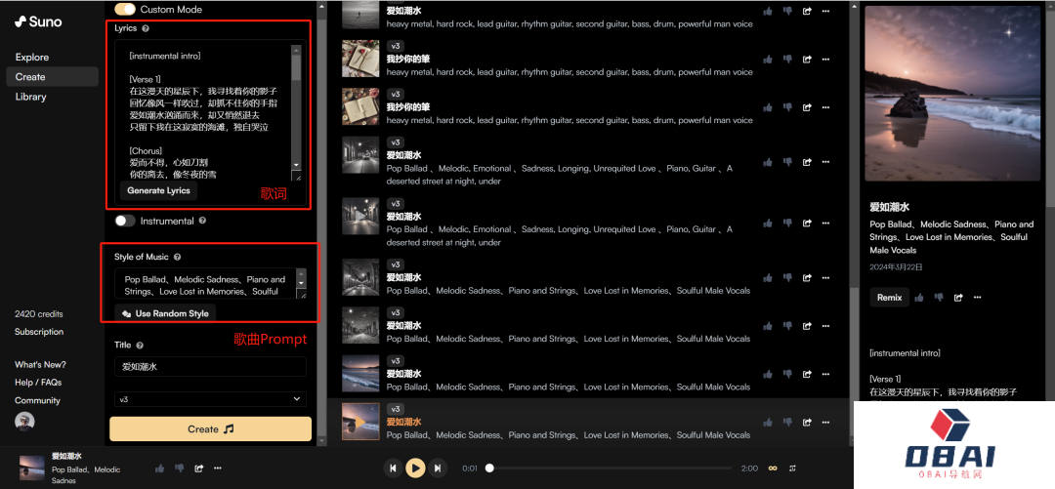This screenshot has width=1055, height=489.
Task: Open more options for the highlighted 爱如潮水 row
Action: (x=825, y=423)
